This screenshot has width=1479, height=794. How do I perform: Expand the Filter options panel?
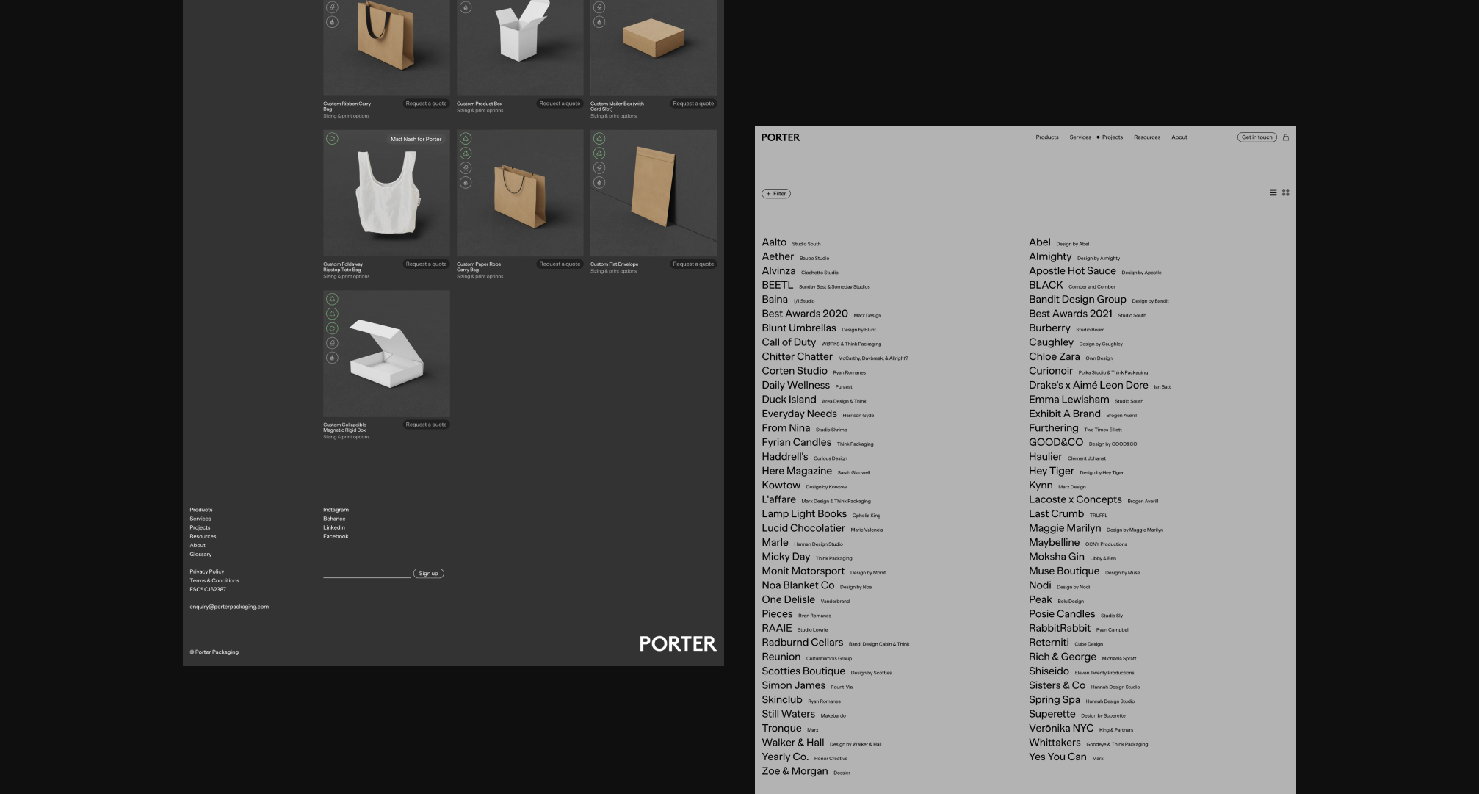tap(776, 193)
